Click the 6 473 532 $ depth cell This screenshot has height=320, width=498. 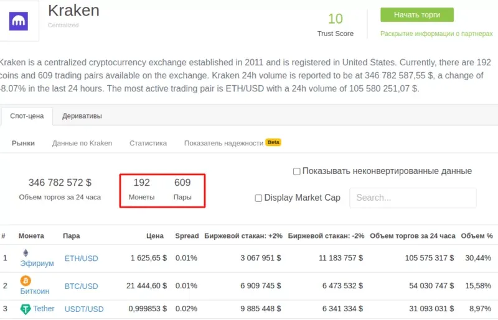342,286
